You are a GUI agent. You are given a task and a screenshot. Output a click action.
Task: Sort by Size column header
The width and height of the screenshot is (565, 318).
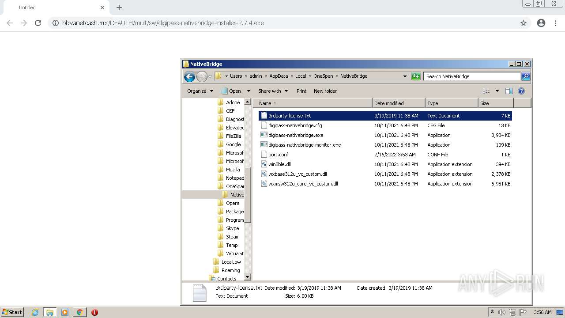click(496, 103)
